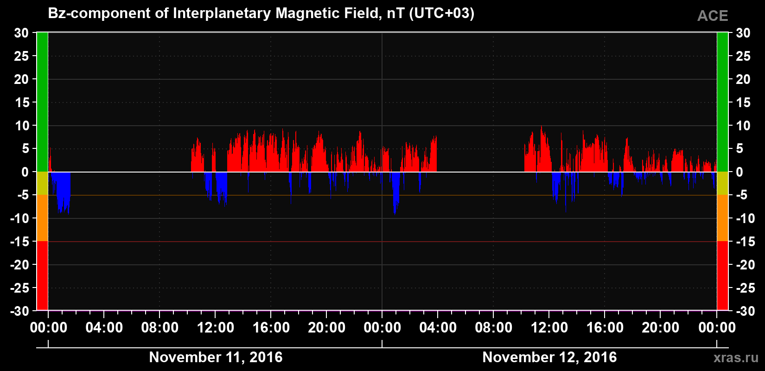This screenshot has width=765, height=371.
Task: Select the 'November 12, 2016' date label
Action: (x=549, y=357)
